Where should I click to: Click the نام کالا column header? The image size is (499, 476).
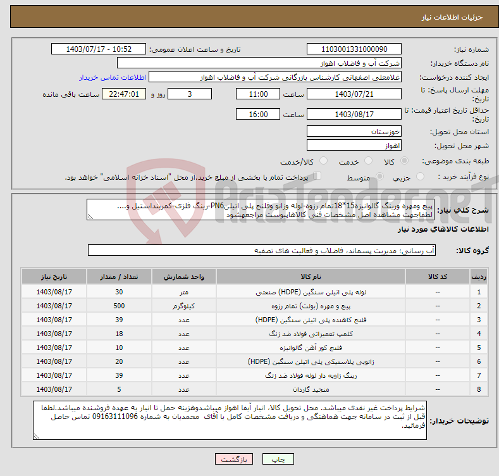tap(311, 277)
